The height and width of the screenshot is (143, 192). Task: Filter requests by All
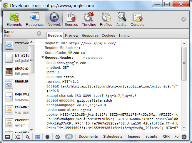pos(69,137)
